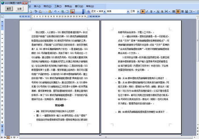Screen dimensions: 199x139
Task: Open the 工具(T) menu
Action: click(58, 6)
